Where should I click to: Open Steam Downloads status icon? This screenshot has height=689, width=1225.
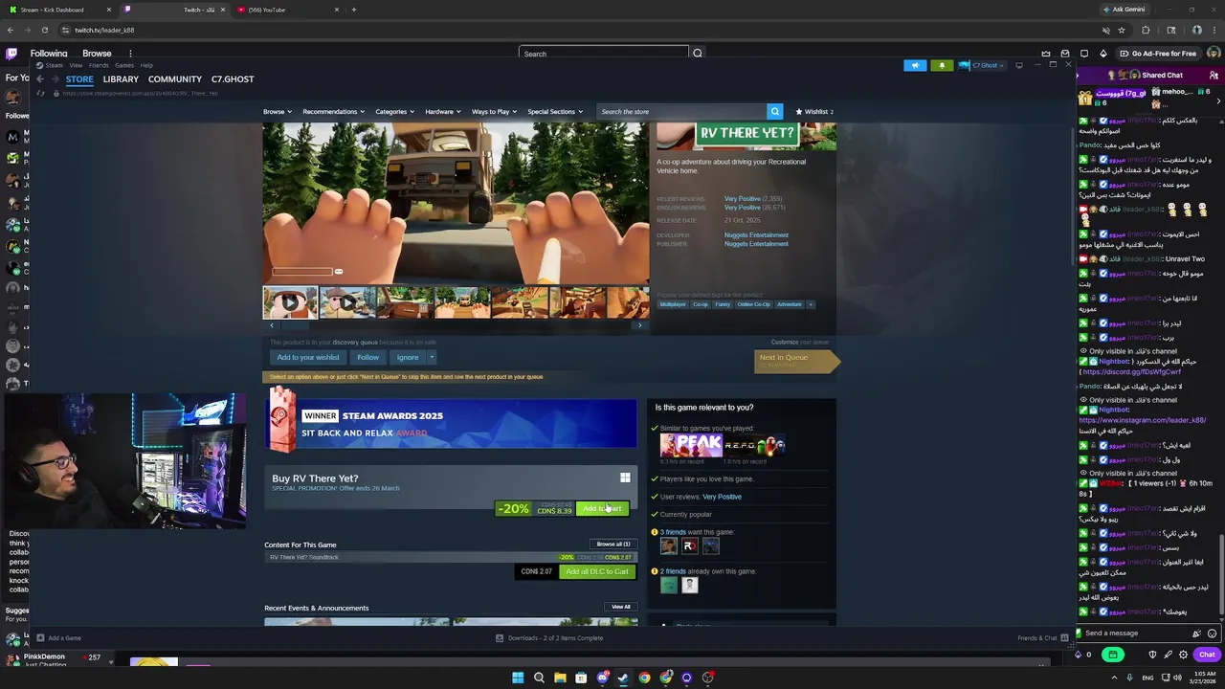(500, 638)
